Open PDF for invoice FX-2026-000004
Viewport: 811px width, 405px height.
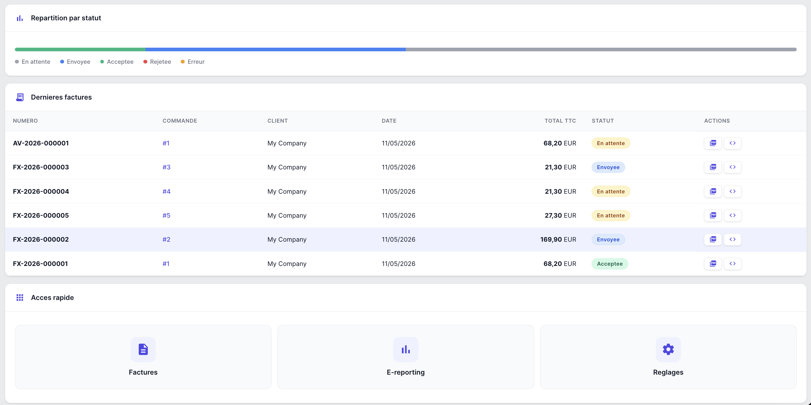pyautogui.click(x=713, y=191)
